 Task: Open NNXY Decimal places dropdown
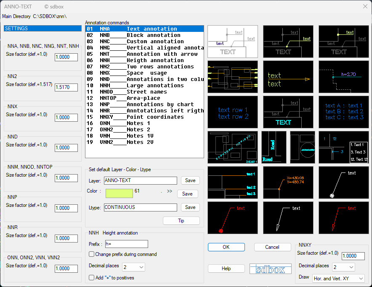pyautogui.click(x=343, y=267)
